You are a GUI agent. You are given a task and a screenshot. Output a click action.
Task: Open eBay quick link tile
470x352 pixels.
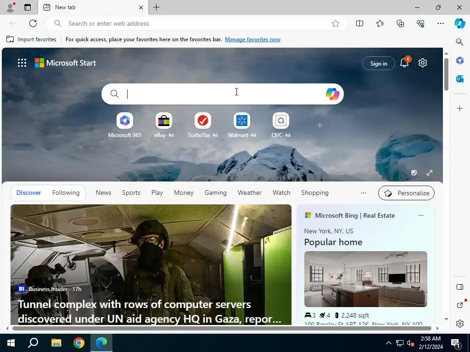click(x=164, y=125)
